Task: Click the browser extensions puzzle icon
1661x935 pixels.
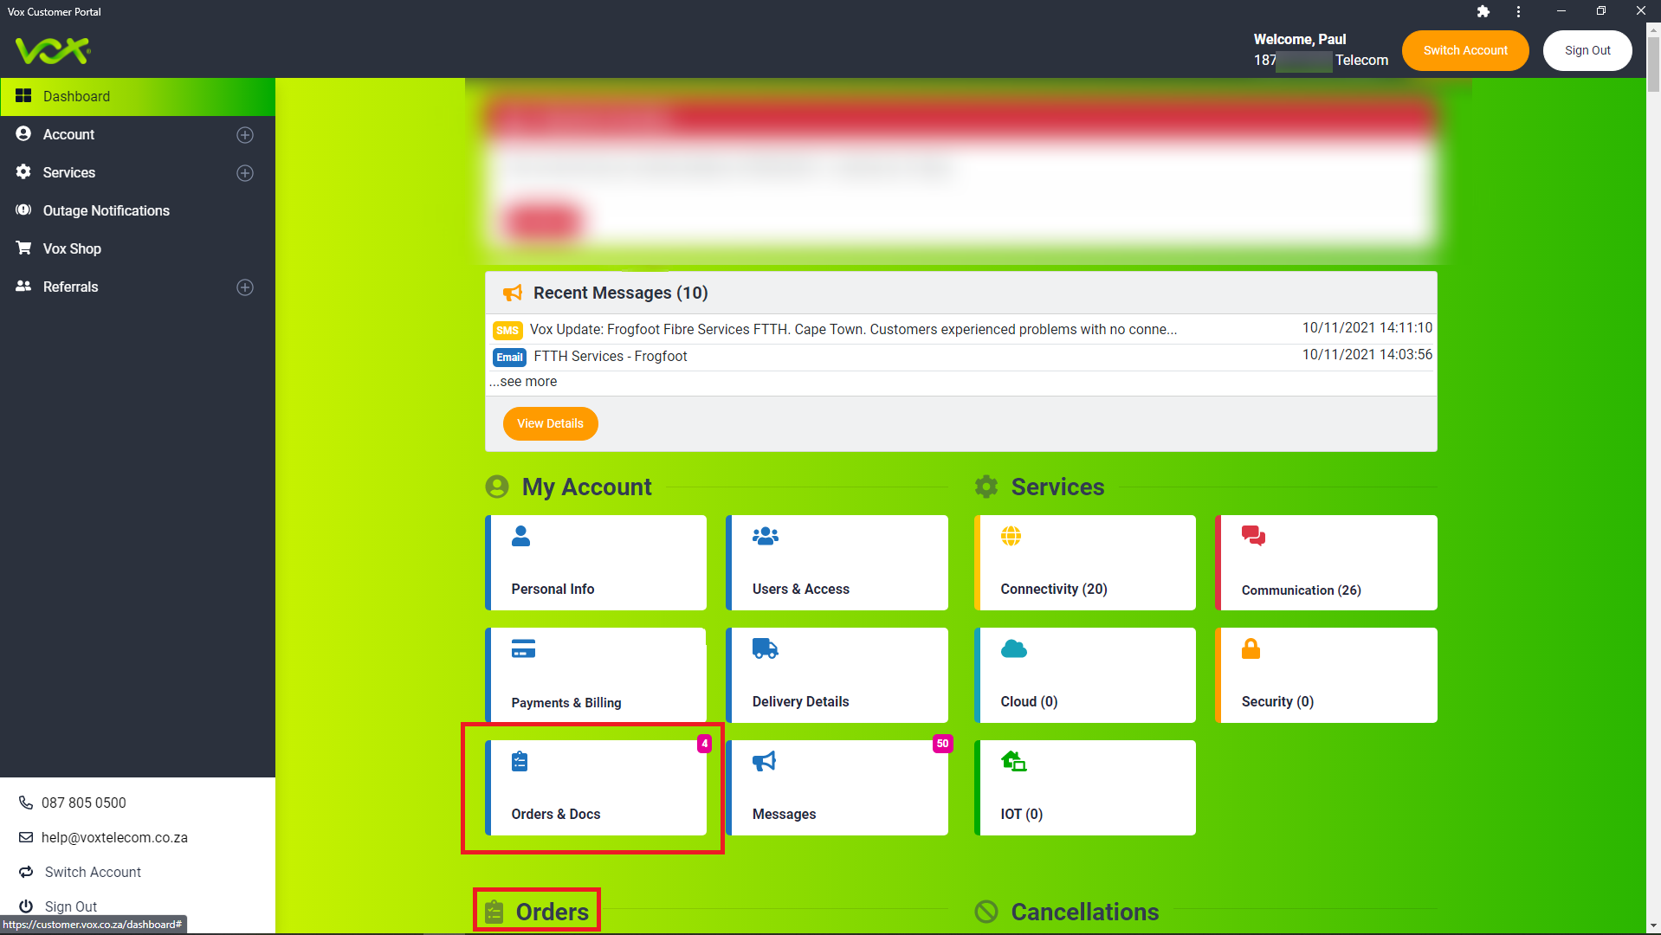Action: click(1483, 11)
